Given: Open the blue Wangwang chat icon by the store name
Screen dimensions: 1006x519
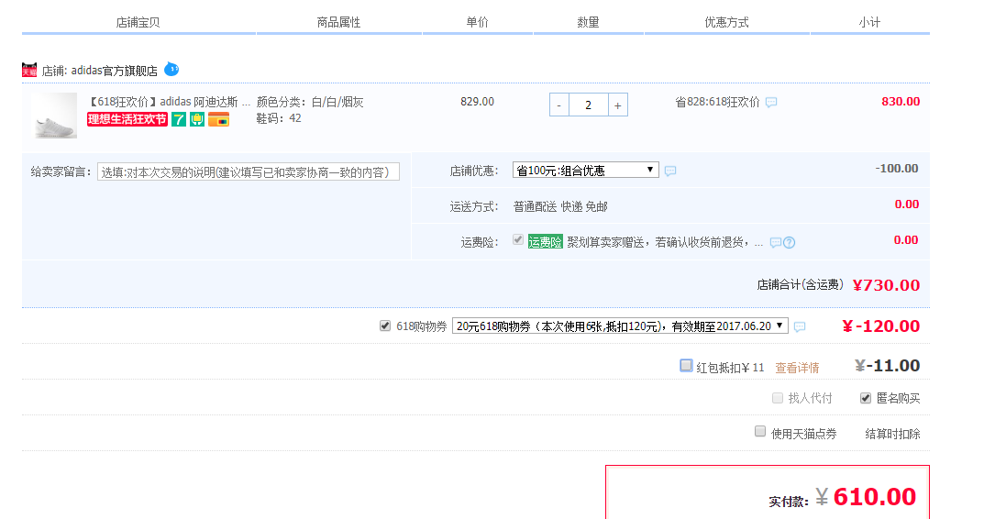Looking at the screenshot, I should pos(171,70).
